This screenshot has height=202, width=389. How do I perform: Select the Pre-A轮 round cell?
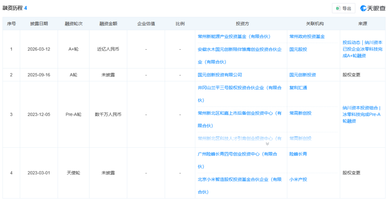[x=73, y=114]
